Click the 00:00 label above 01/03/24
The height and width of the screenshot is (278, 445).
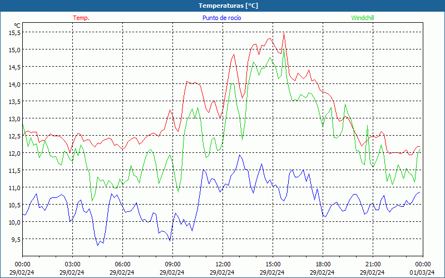(423, 265)
